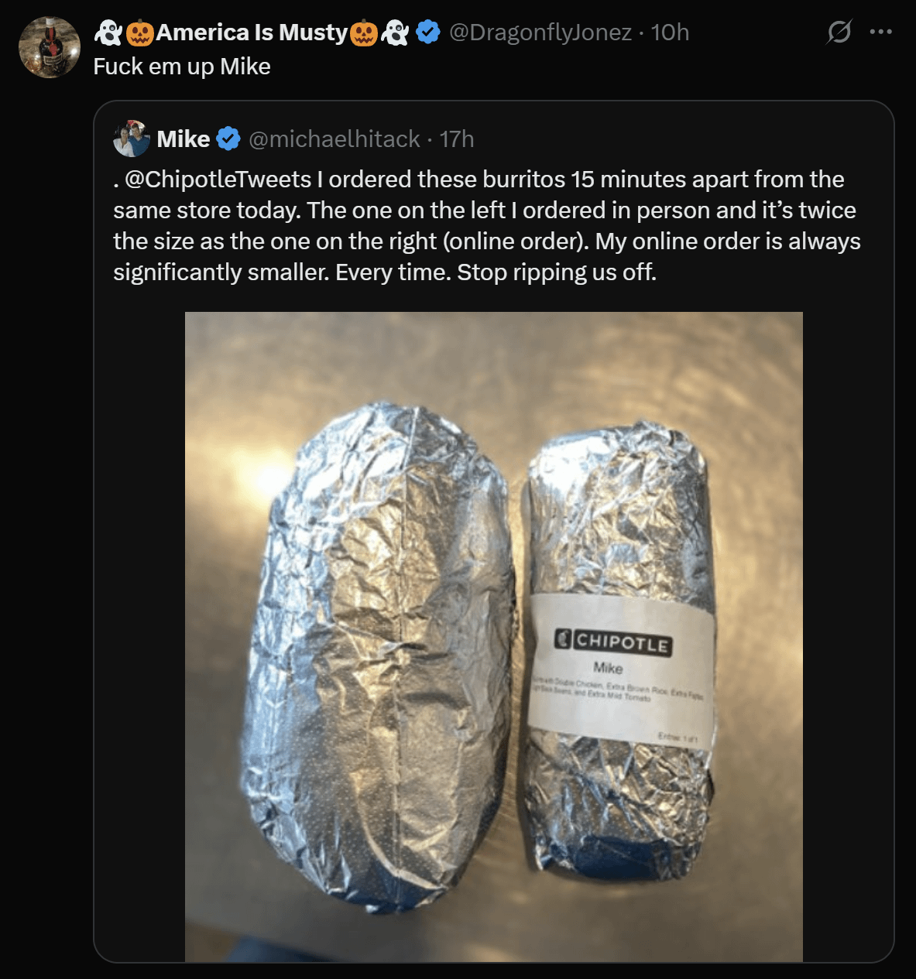Click the 10h timestamp
The width and height of the screenshot is (916, 979).
click(x=670, y=33)
